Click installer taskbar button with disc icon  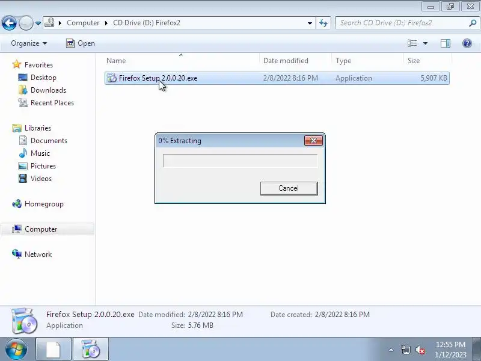click(x=91, y=350)
